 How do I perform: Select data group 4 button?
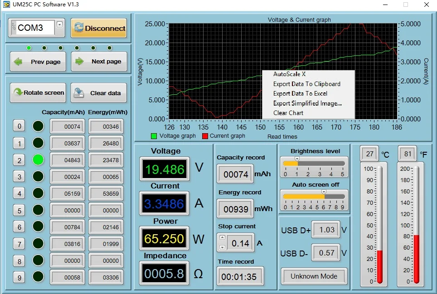coord(19,193)
